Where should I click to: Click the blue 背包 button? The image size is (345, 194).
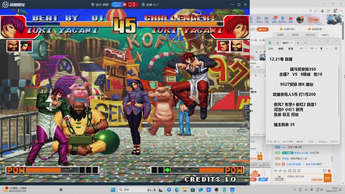point(263,179)
